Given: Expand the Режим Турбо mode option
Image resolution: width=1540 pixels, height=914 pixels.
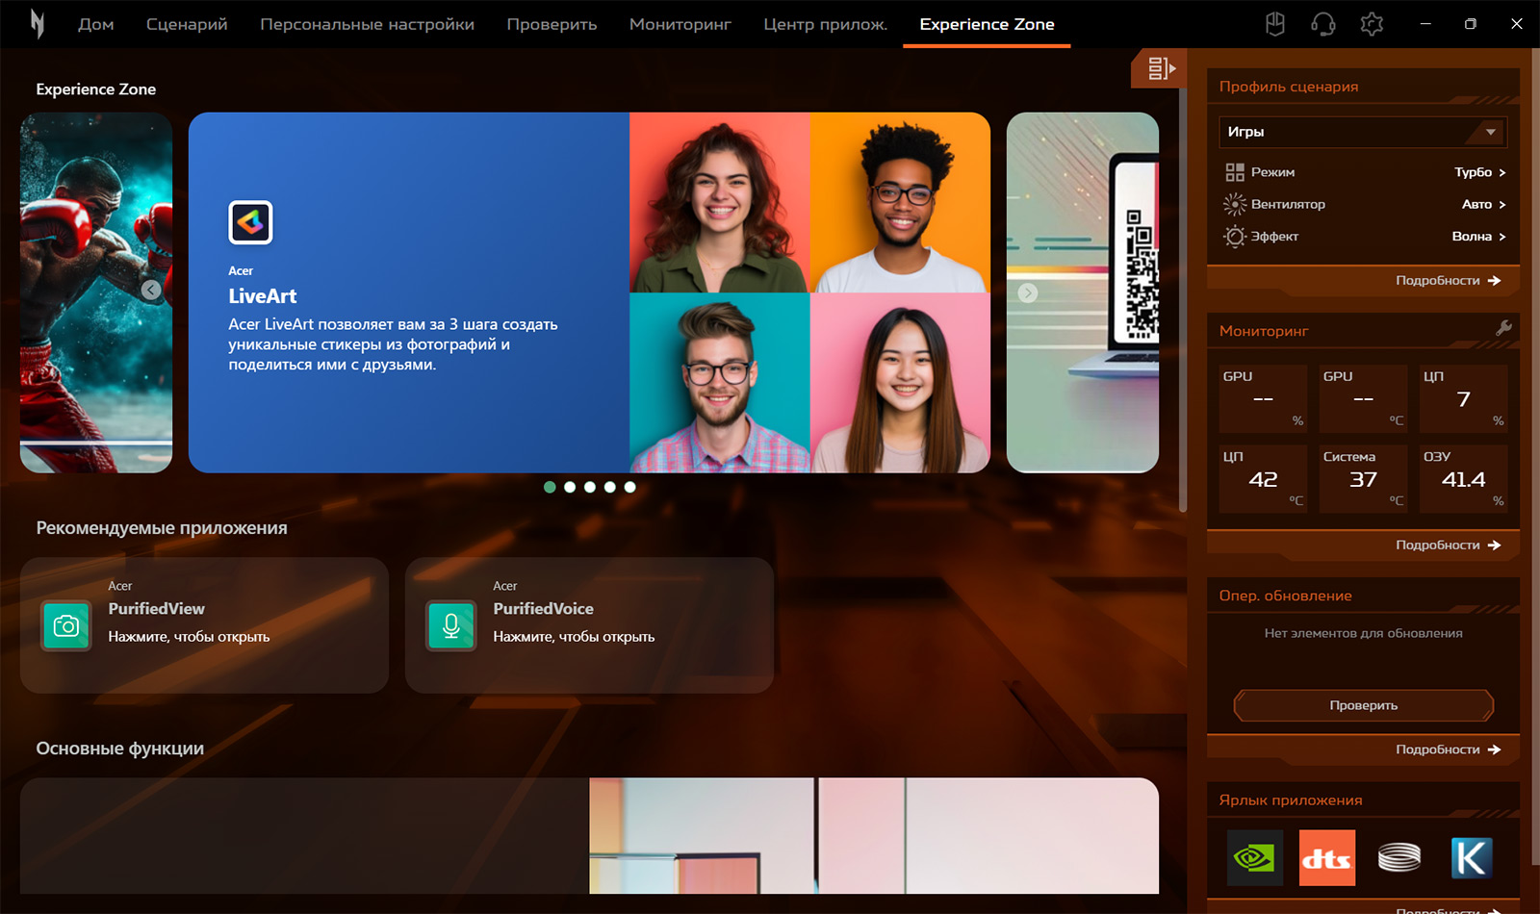Looking at the screenshot, I should 1479,172.
